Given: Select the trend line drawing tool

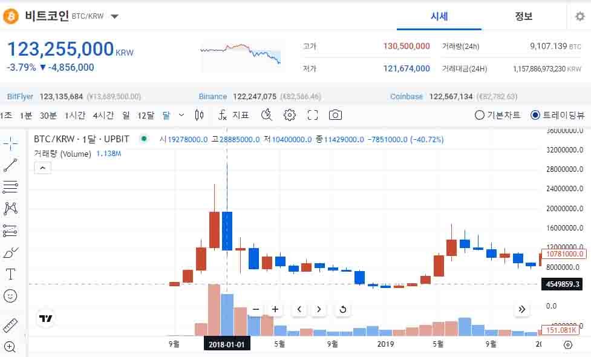Looking at the screenshot, I should 10,165.
